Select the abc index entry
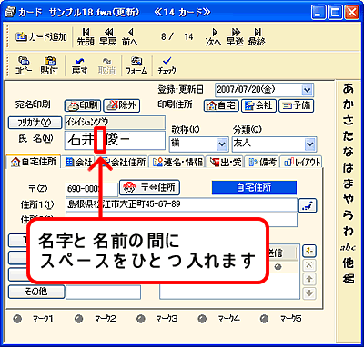The height and width of the screenshot is (347, 364). tap(349, 247)
